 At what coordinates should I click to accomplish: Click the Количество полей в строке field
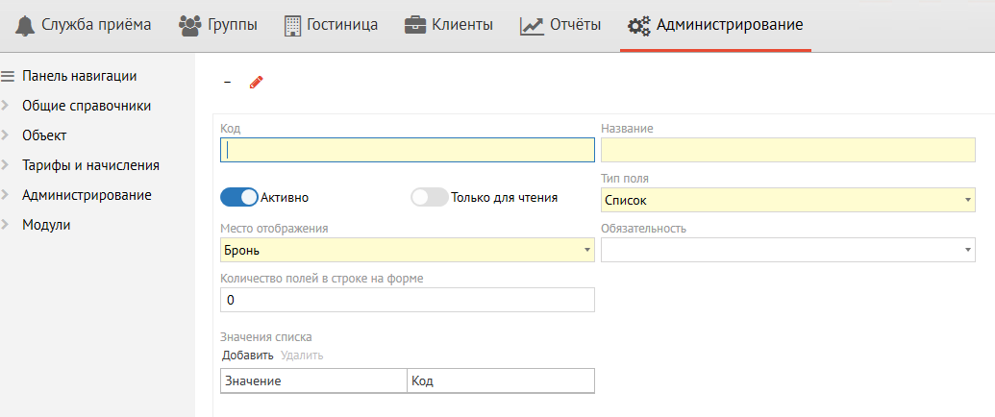tap(408, 300)
